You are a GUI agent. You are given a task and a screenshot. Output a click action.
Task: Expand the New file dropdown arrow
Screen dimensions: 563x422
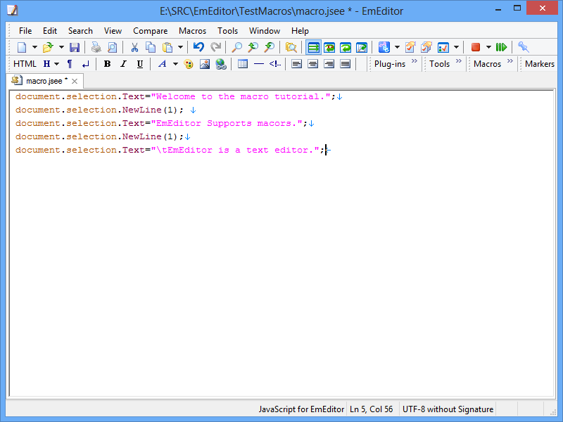click(34, 47)
